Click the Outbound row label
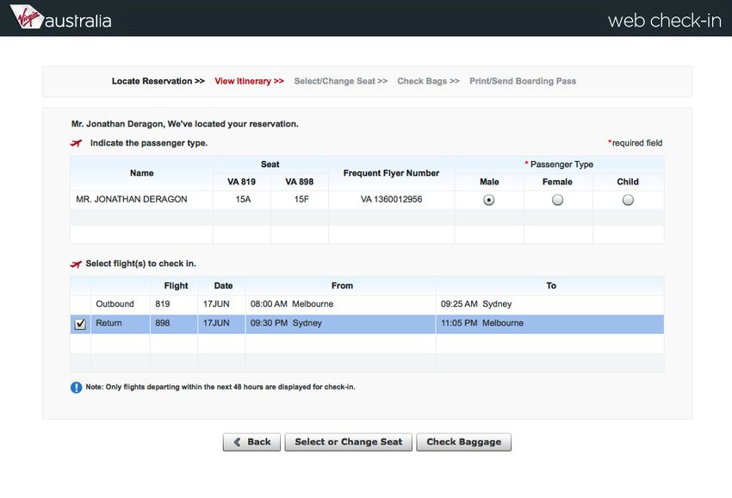The image size is (732, 498). pos(115,304)
